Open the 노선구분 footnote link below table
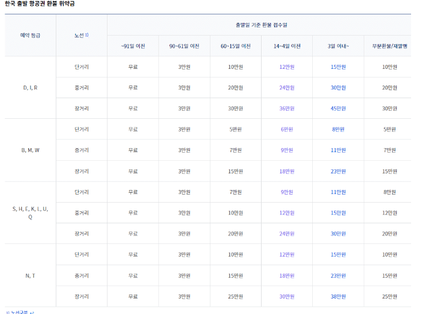Viewport: 422px width, 314px height. pos(20,312)
